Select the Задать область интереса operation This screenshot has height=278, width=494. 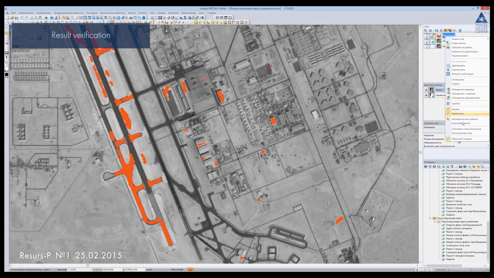coord(458,229)
